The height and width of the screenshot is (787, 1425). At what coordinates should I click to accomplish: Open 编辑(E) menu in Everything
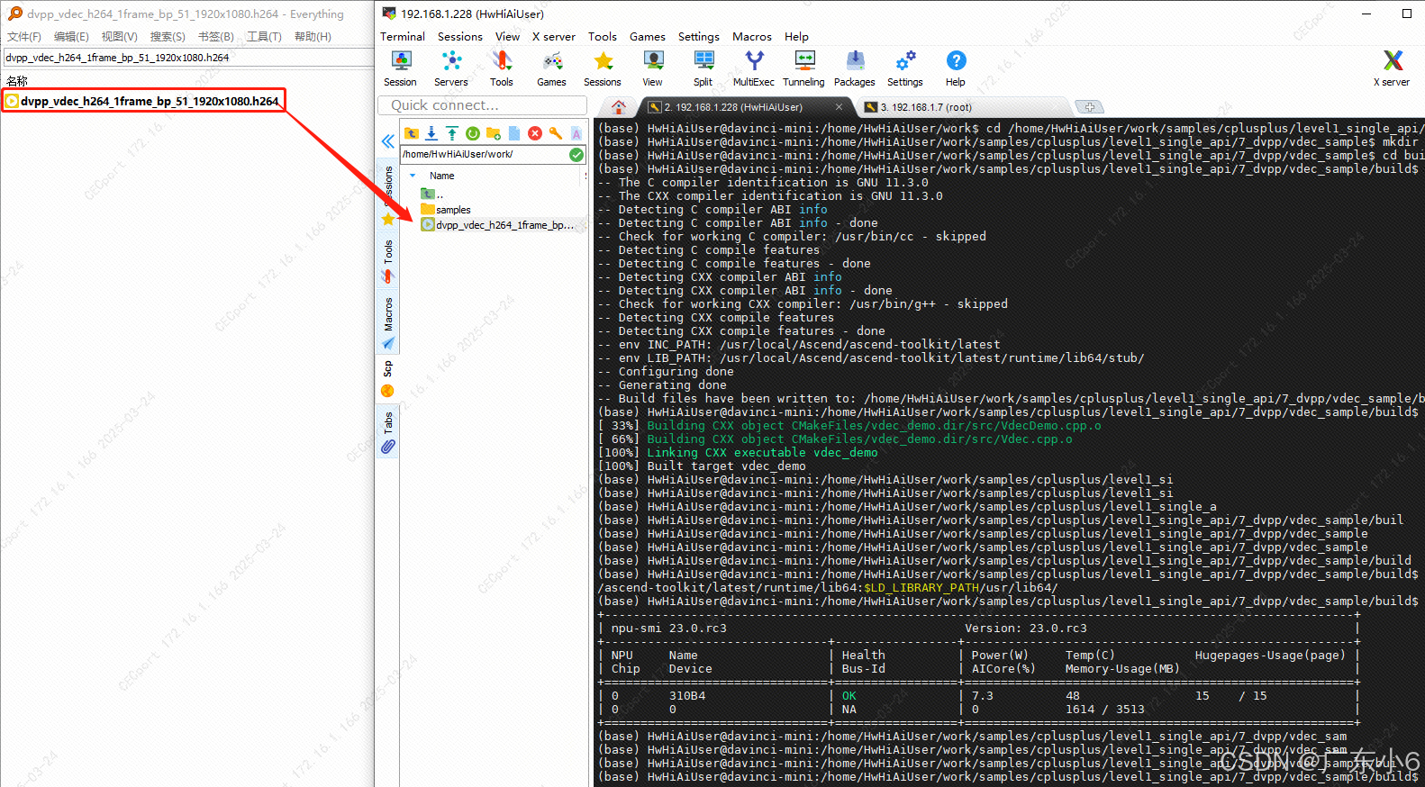pyautogui.click(x=71, y=37)
